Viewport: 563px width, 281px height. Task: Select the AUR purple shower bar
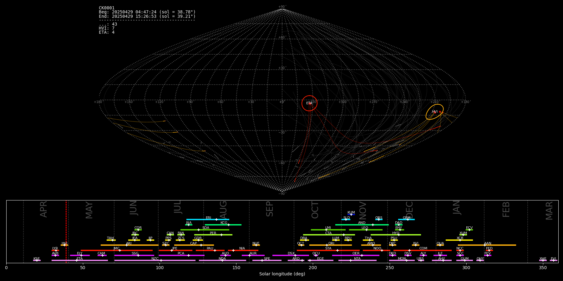tap(253, 255)
